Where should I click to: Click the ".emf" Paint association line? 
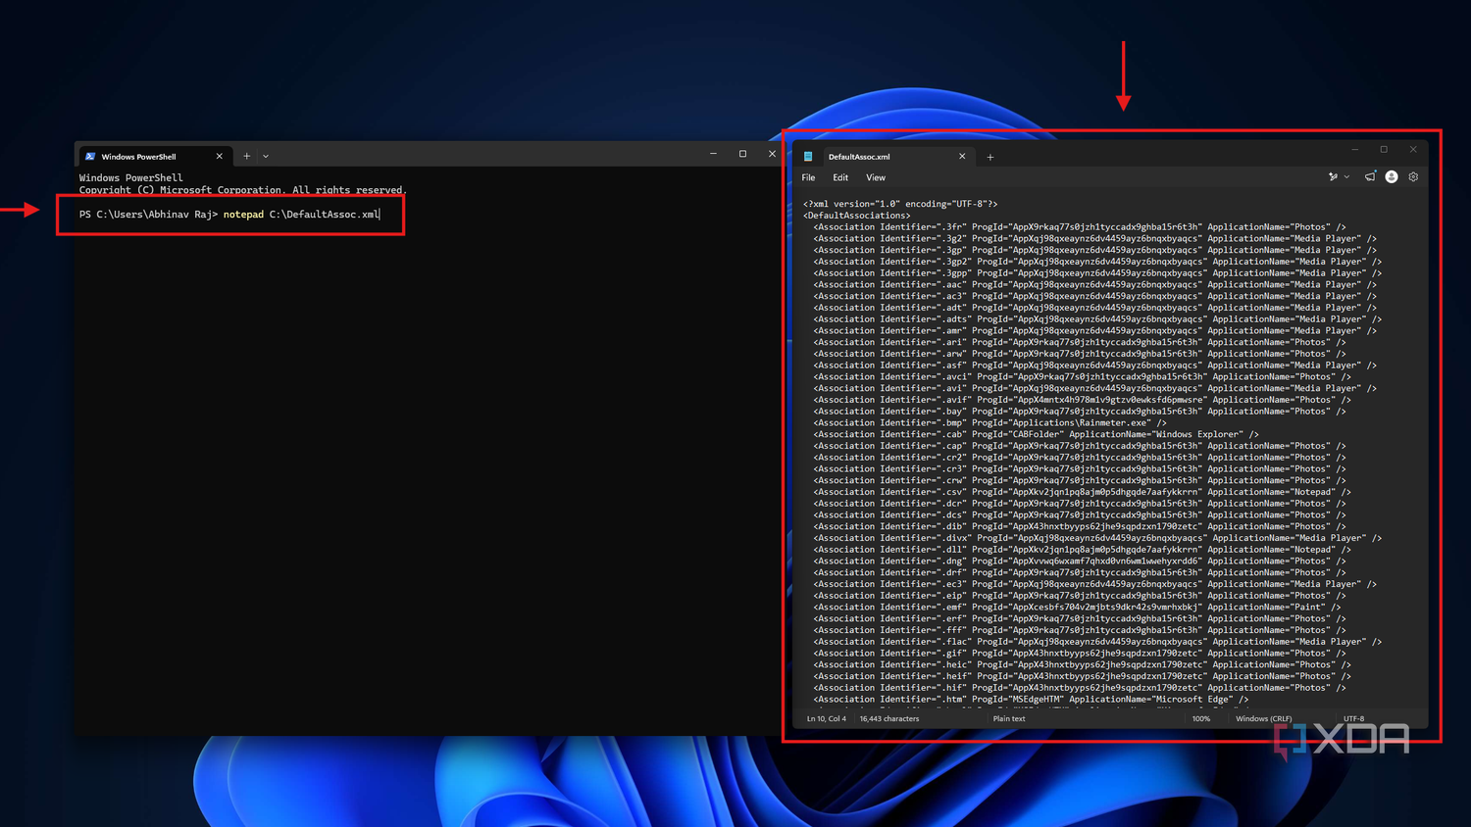pos(1077,608)
